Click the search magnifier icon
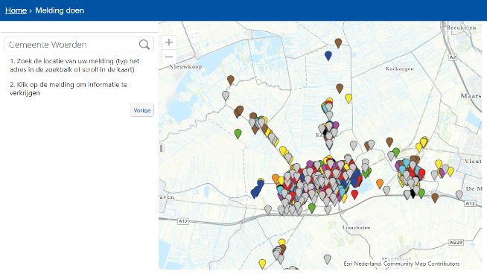 tap(144, 45)
